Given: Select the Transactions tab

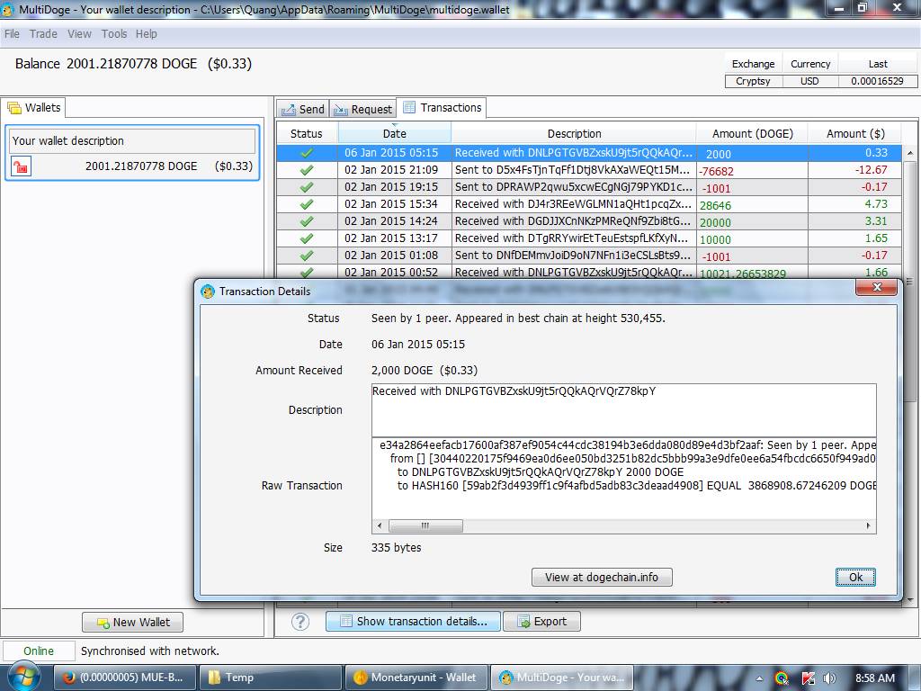Looking at the screenshot, I should 442,108.
